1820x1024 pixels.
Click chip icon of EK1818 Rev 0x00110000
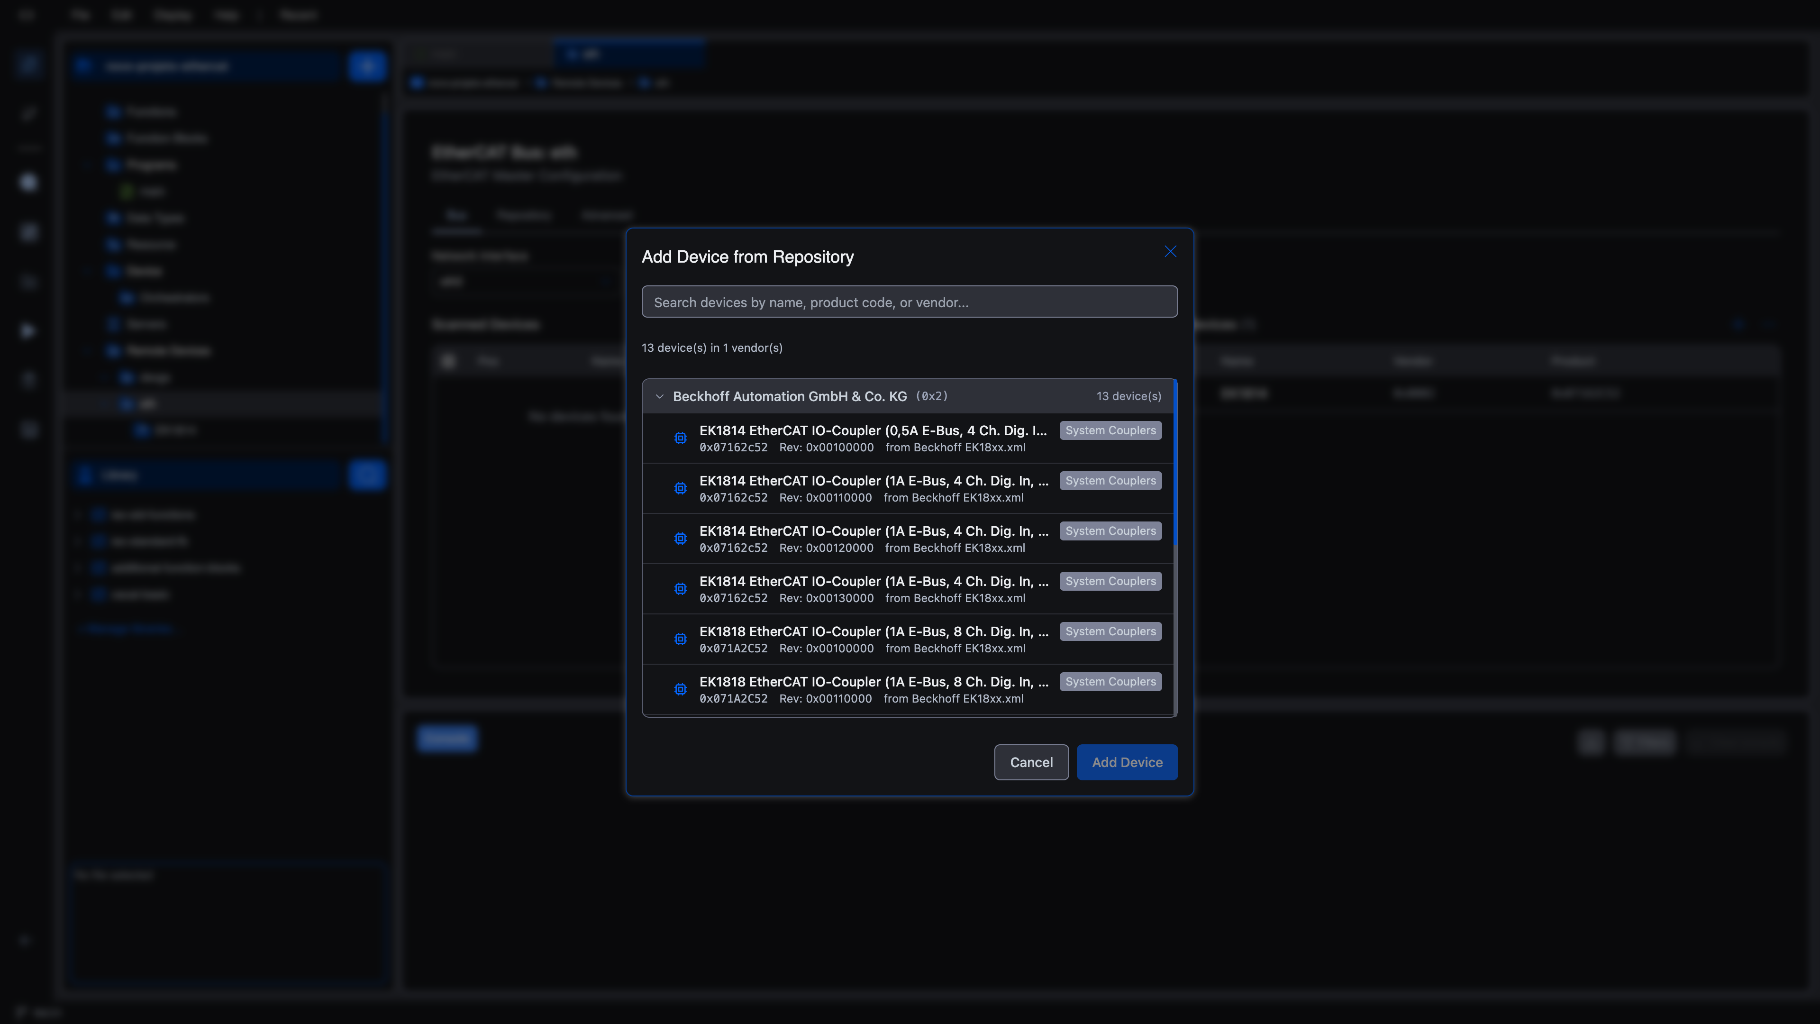681,689
